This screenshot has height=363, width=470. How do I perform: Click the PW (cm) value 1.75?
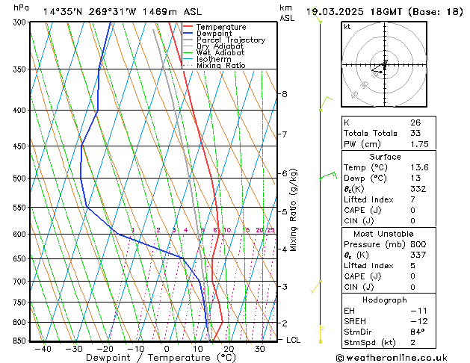(419, 144)
